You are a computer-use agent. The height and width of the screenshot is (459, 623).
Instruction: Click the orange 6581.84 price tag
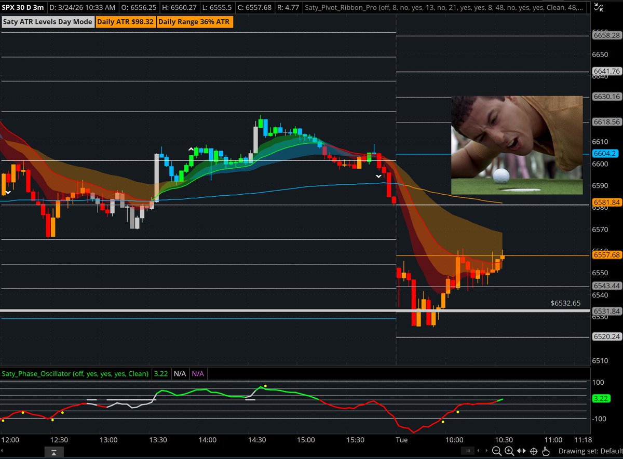point(607,203)
